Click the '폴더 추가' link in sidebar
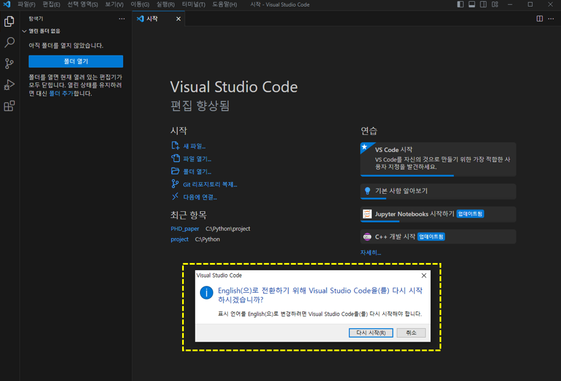Image resolution: width=561 pixels, height=381 pixels. click(61, 93)
